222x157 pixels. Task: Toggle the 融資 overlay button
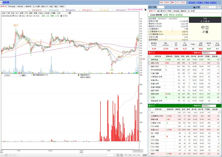click(x=22, y=13)
